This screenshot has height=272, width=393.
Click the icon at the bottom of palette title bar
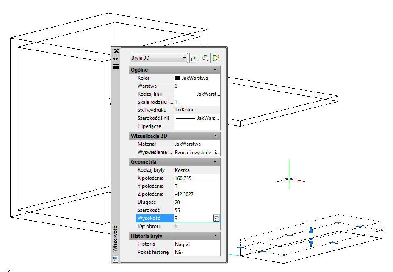coord(115,259)
